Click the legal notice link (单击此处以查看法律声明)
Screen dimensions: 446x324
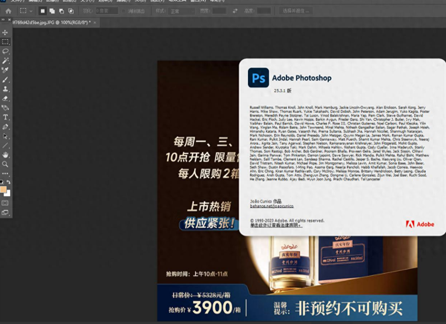click(x=276, y=225)
